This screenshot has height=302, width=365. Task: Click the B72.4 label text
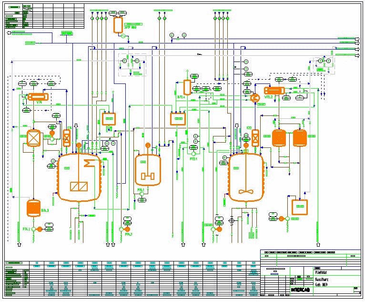pos(181,97)
